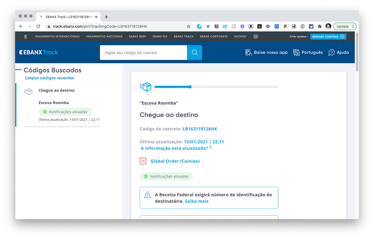Toggle Notificações ativadas badge in sidebar
374x239 pixels.
tap(65, 112)
